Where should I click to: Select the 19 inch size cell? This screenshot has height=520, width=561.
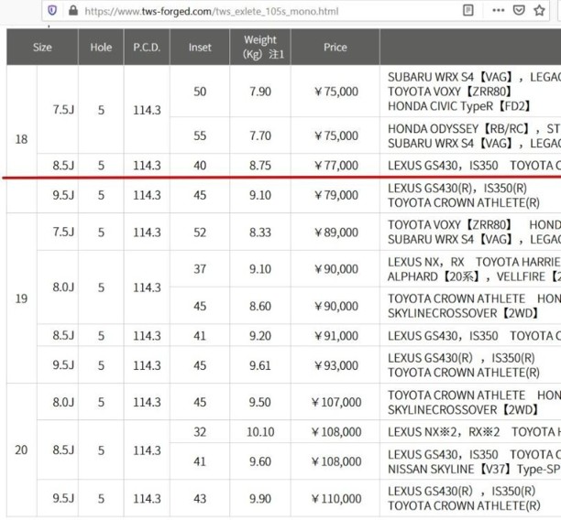pyautogui.click(x=21, y=298)
